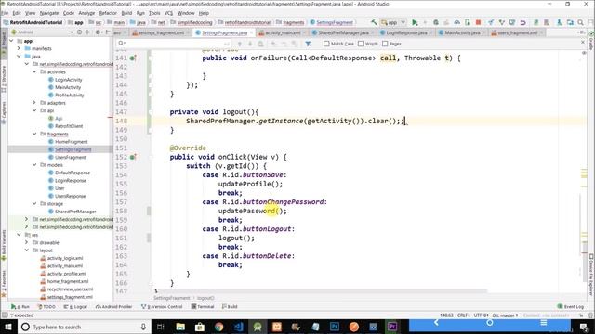This screenshot has height=334, width=595.
Task: Expand the drawable folder
Action: point(27,242)
